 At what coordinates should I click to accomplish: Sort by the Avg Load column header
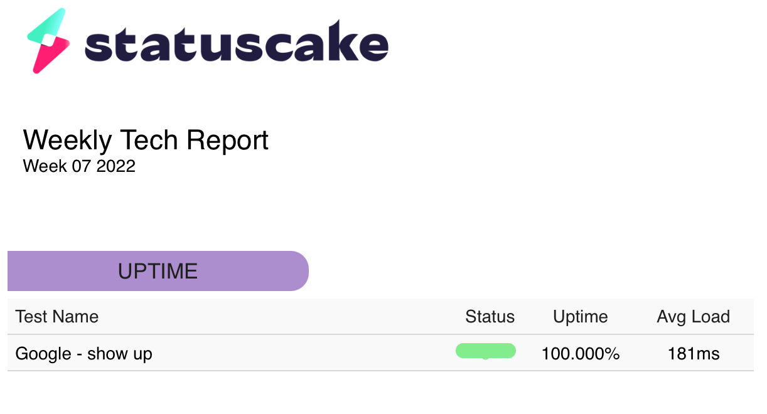tap(693, 317)
